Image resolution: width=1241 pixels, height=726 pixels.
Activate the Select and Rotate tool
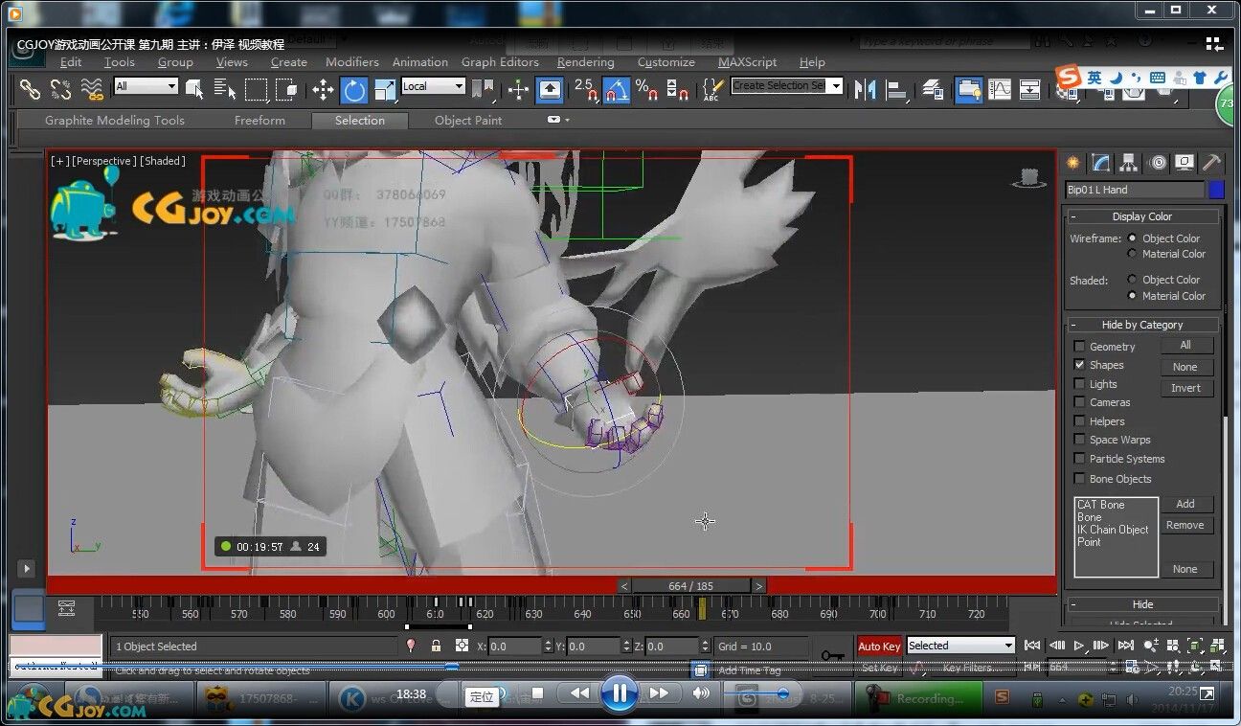click(354, 90)
